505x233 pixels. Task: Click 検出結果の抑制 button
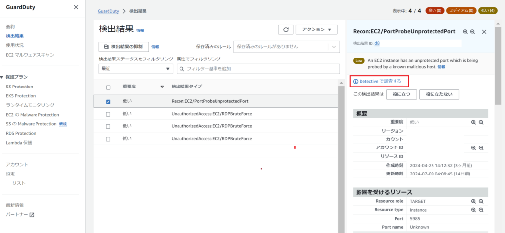[124, 47]
